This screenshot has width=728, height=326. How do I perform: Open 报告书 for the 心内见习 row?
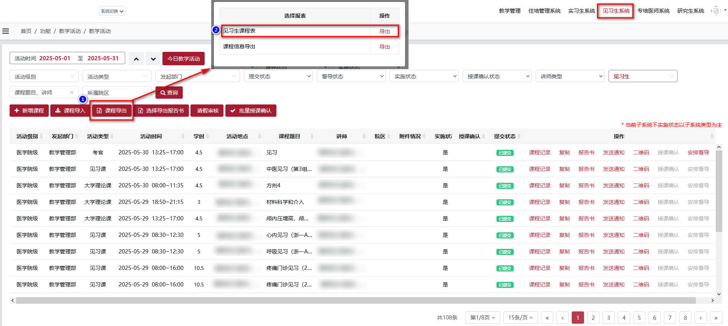(586, 235)
